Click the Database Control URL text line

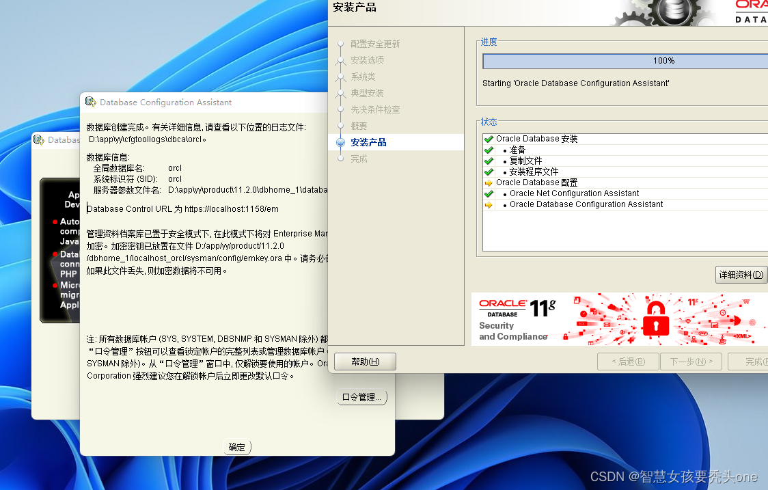click(182, 208)
